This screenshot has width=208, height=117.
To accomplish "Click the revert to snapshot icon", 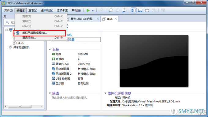I will (117, 10).
